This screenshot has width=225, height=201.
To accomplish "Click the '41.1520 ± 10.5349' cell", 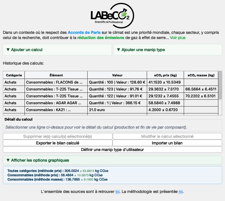I will coord(165,82).
